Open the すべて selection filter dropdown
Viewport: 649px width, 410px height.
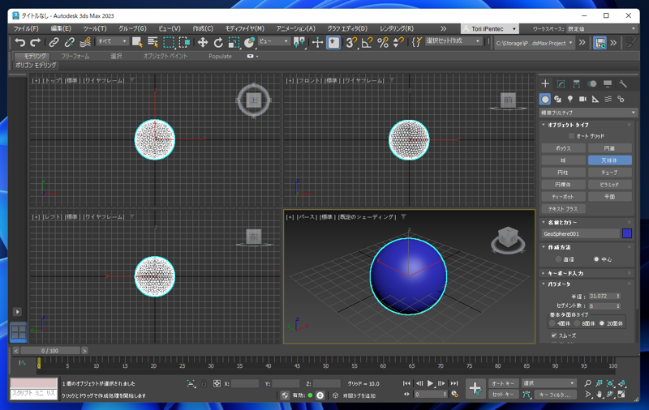(112, 41)
